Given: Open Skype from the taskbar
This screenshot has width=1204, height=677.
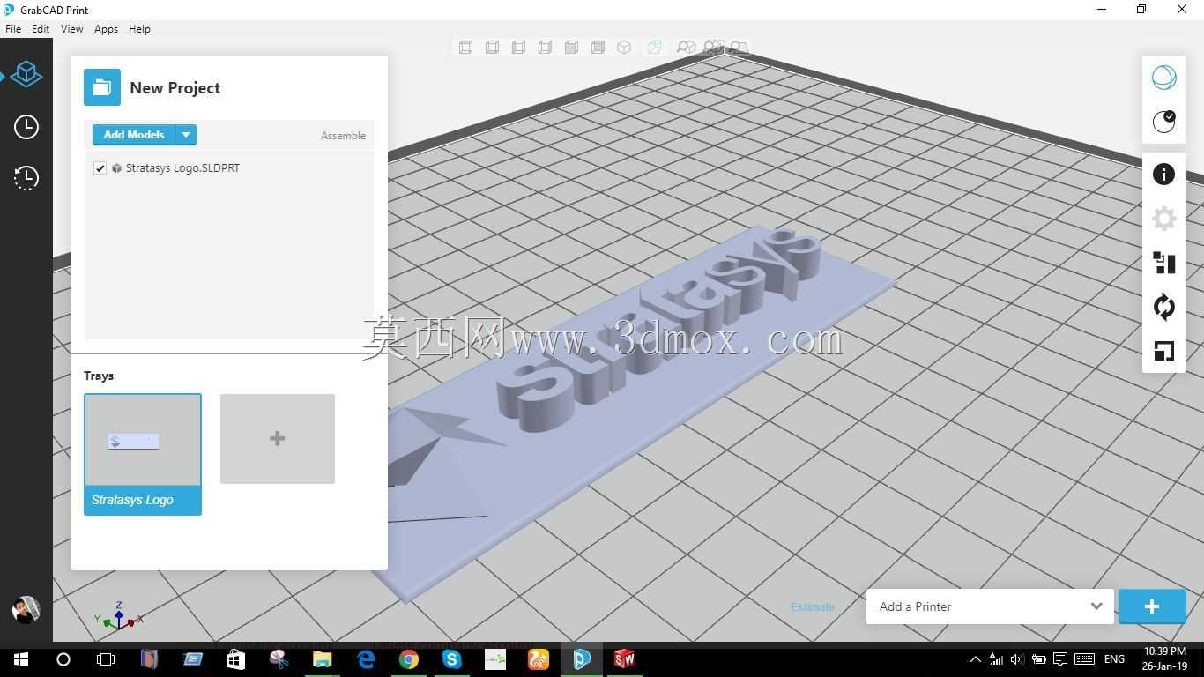Looking at the screenshot, I should [451, 659].
